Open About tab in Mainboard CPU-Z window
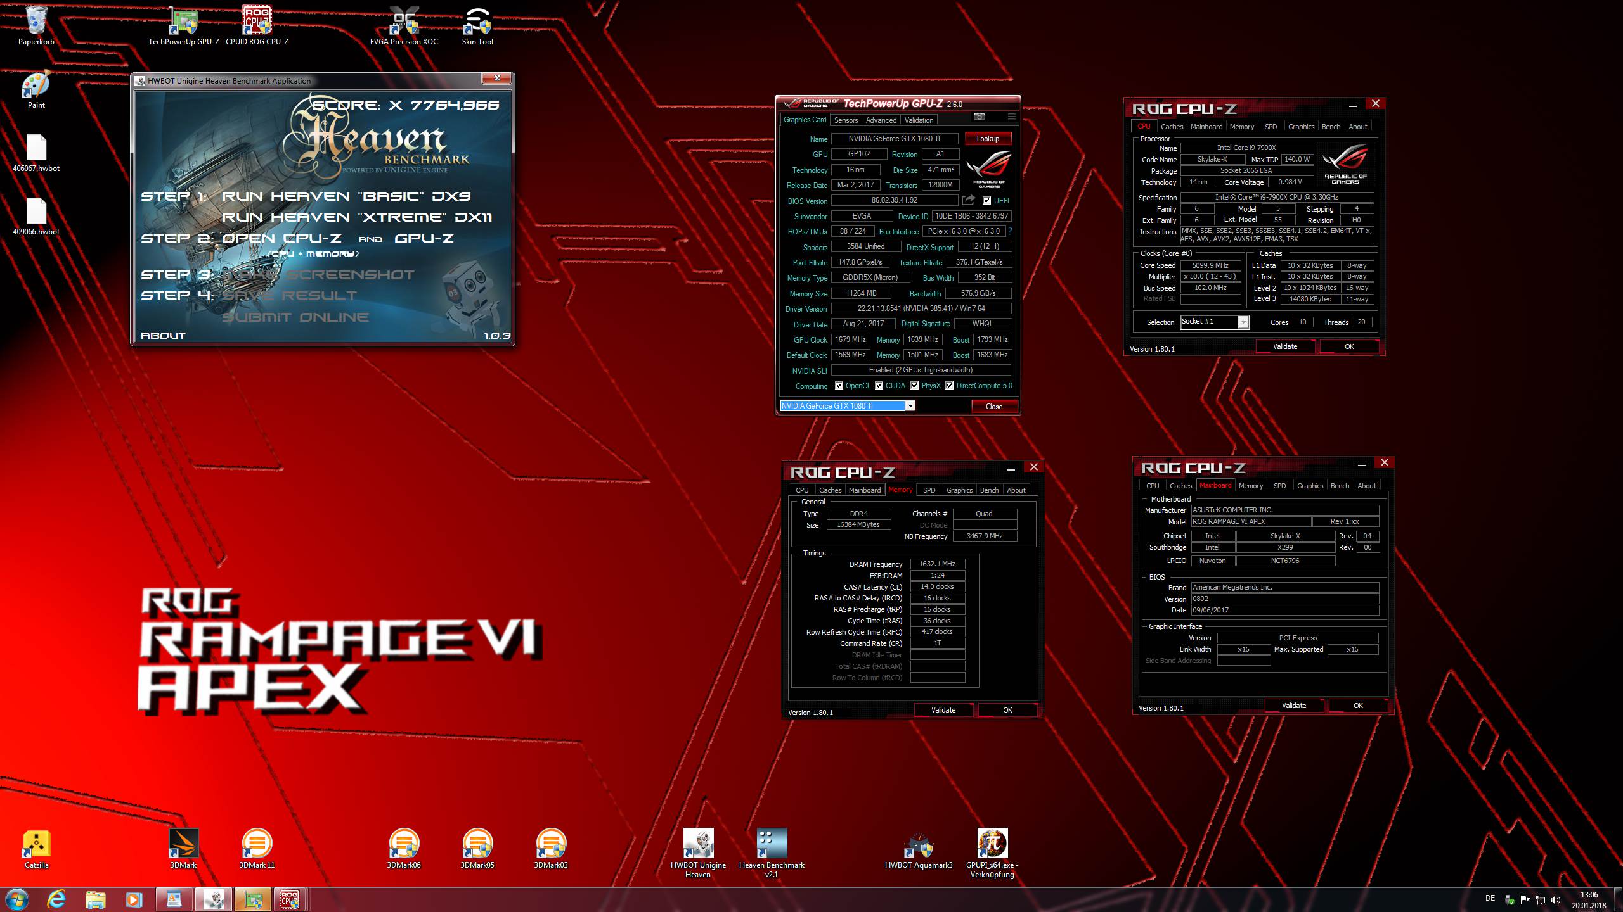 tap(1366, 486)
